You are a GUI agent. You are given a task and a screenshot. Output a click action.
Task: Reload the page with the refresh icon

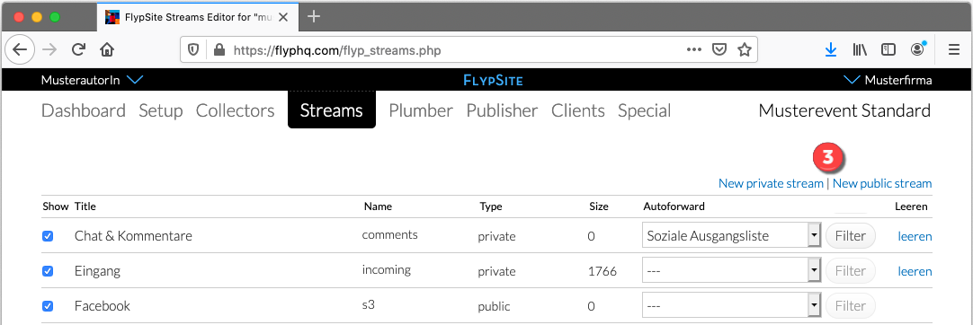(x=78, y=49)
